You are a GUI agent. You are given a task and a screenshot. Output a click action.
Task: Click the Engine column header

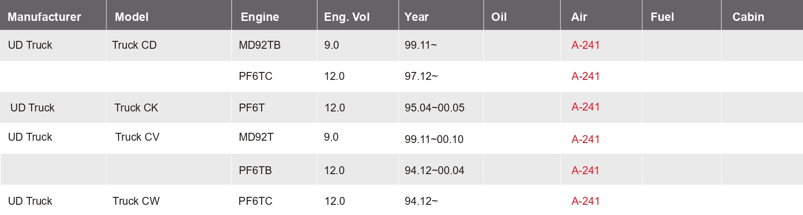[260, 17]
